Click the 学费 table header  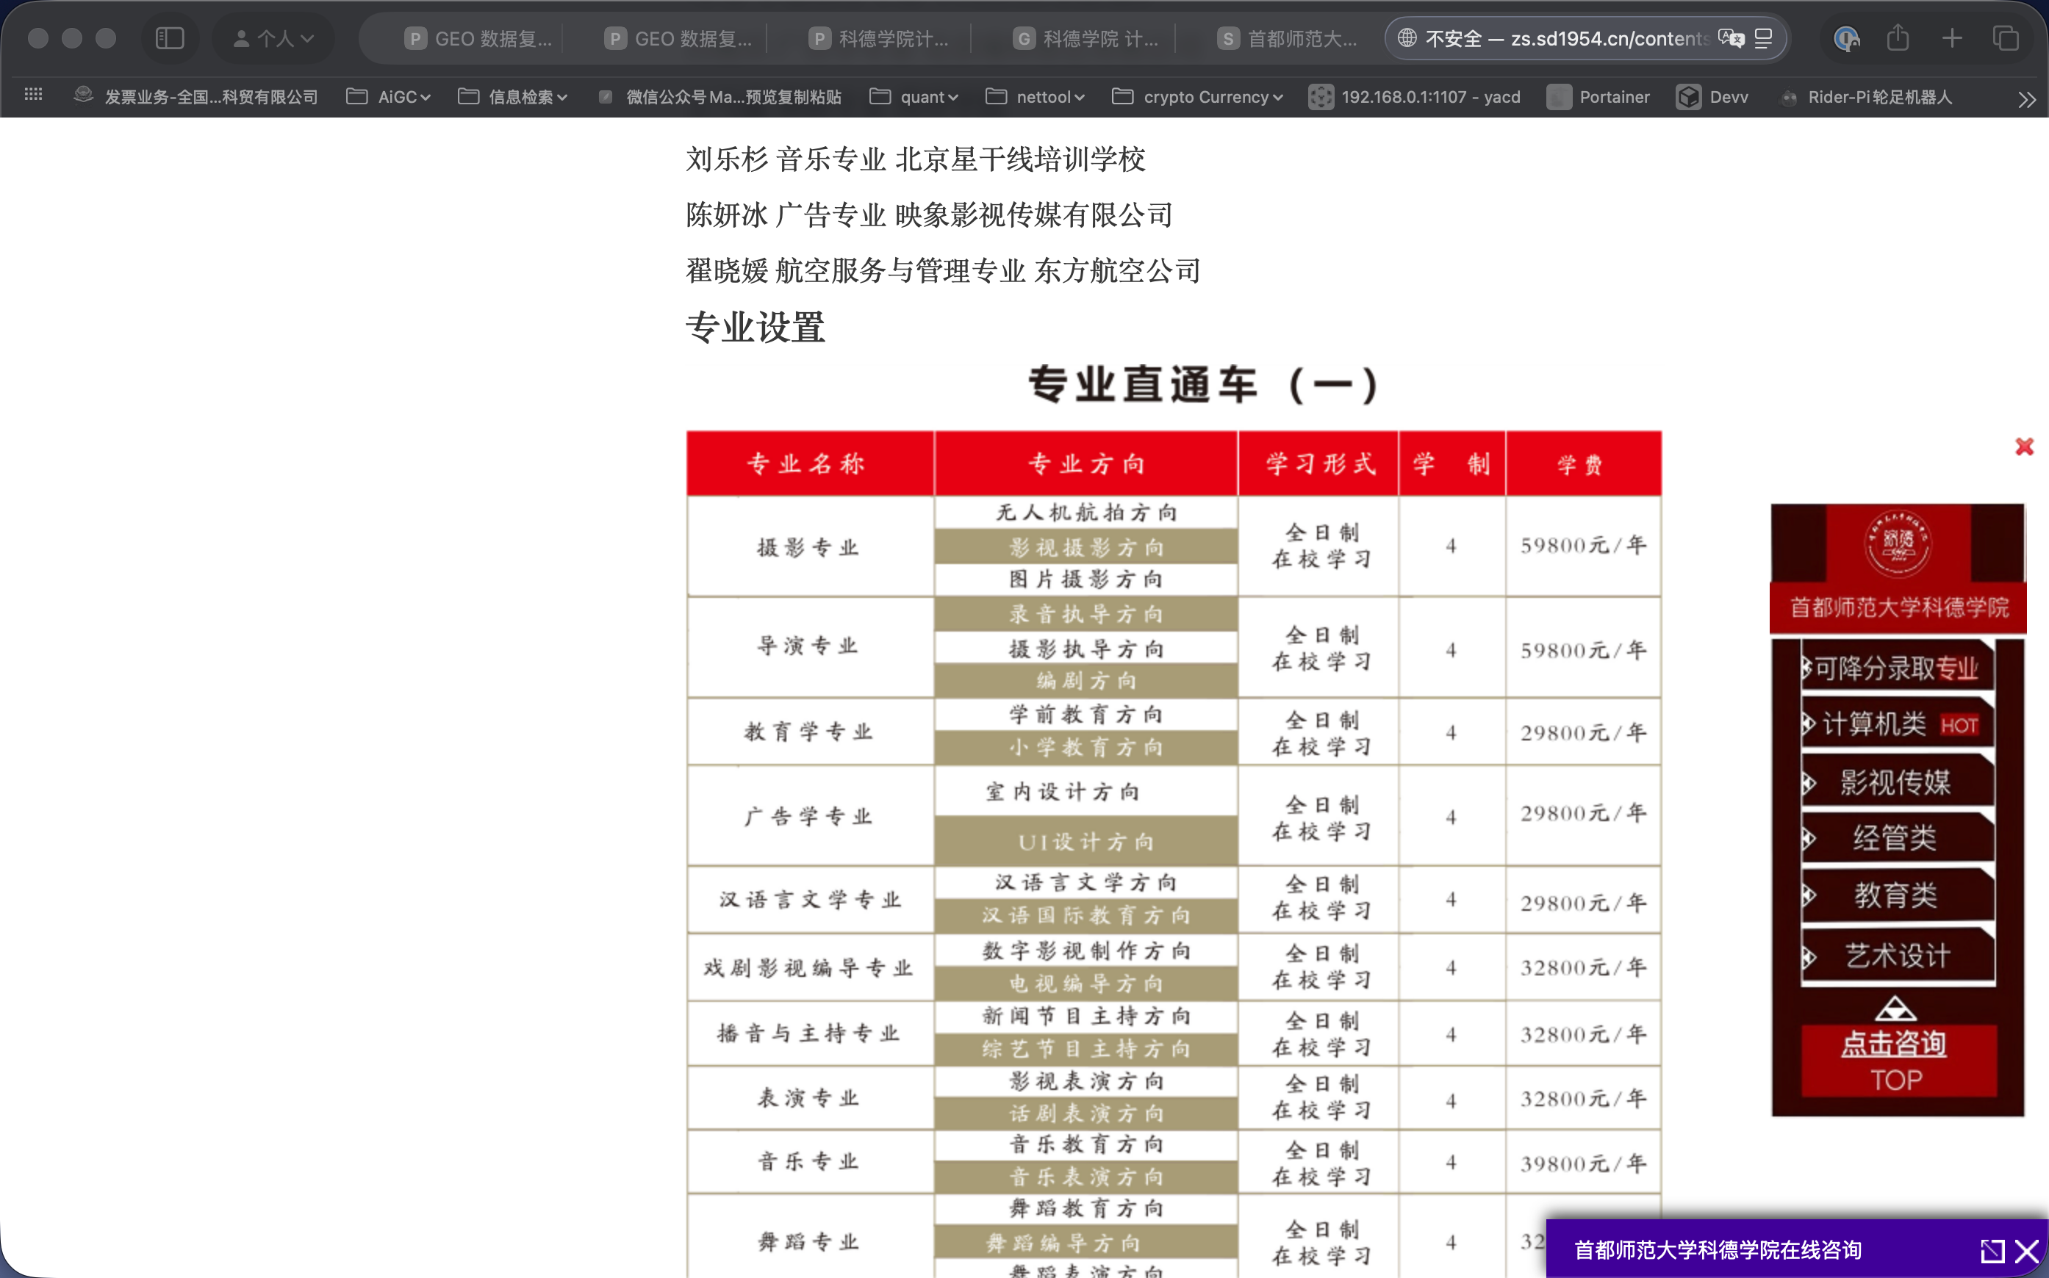1583,463
